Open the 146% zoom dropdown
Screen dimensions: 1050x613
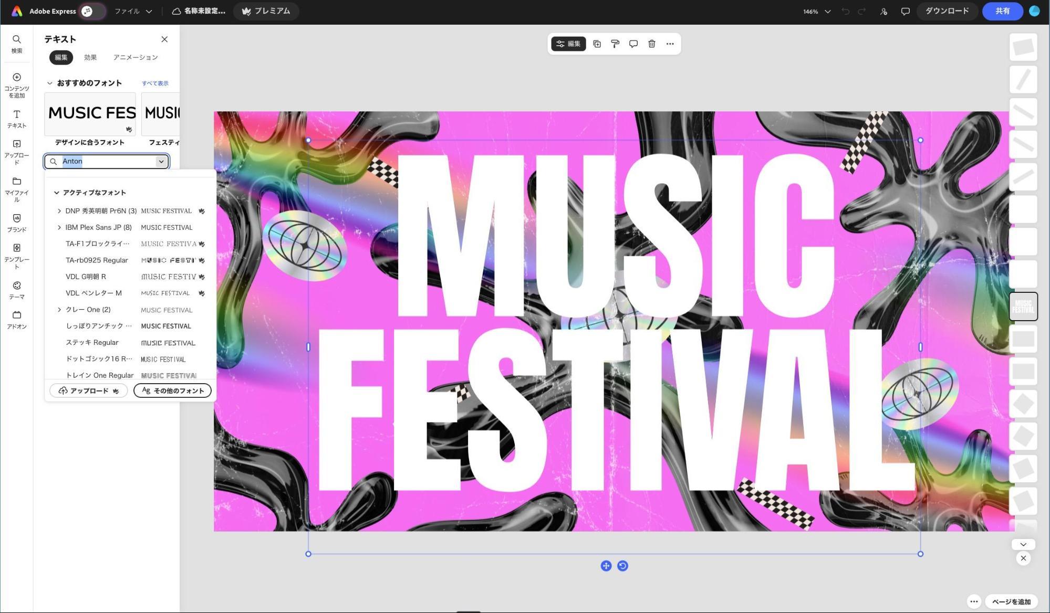817,11
